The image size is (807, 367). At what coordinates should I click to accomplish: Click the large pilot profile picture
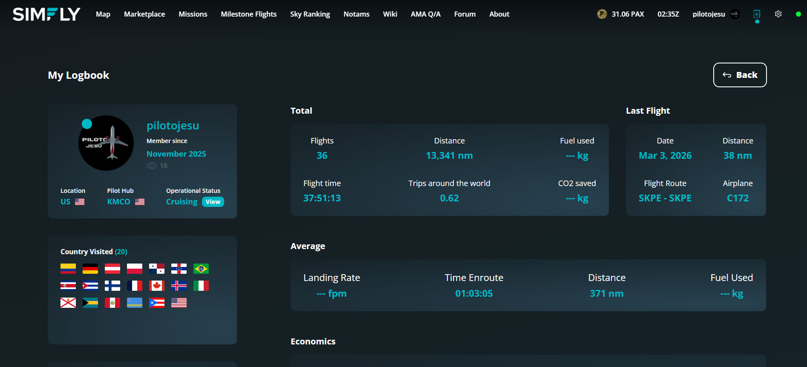(x=106, y=143)
